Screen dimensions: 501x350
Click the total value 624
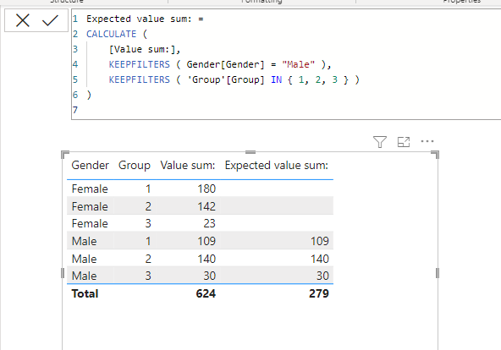pos(206,293)
